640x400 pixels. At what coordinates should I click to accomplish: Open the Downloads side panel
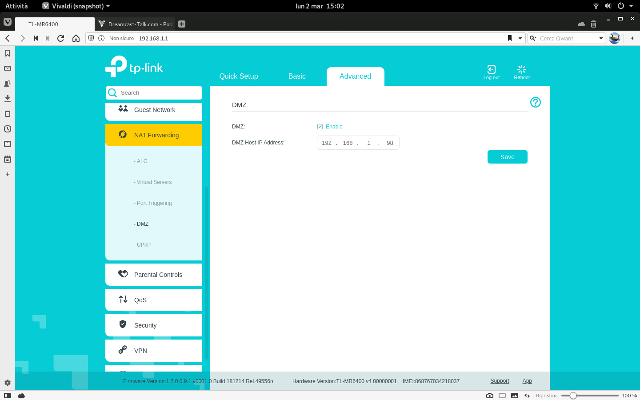pos(8,99)
